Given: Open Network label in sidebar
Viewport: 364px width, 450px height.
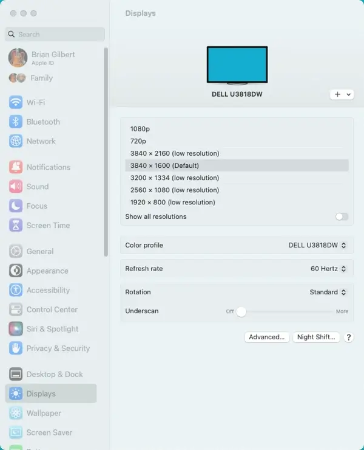Looking at the screenshot, I should point(41,141).
